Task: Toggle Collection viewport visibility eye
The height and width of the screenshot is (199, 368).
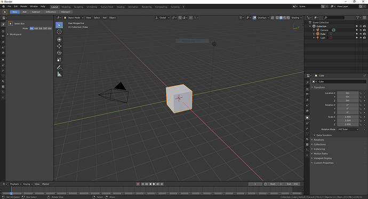Action: [x=361, y=26]
